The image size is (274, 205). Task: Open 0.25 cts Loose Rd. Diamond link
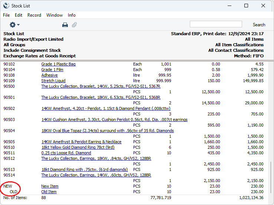[x=66, y=153]
